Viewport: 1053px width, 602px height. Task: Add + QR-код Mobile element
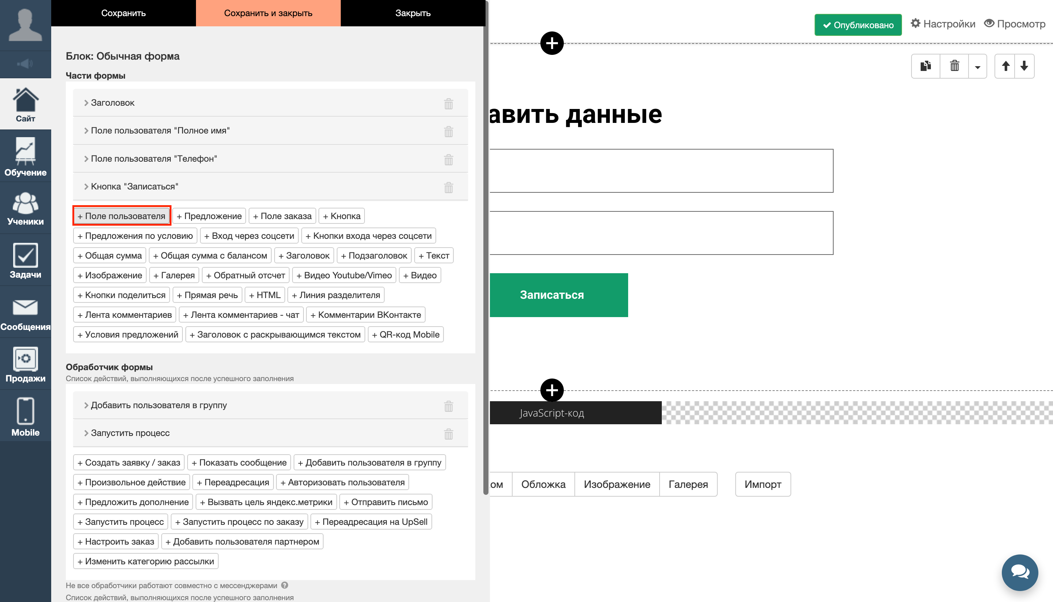[405, 335]
